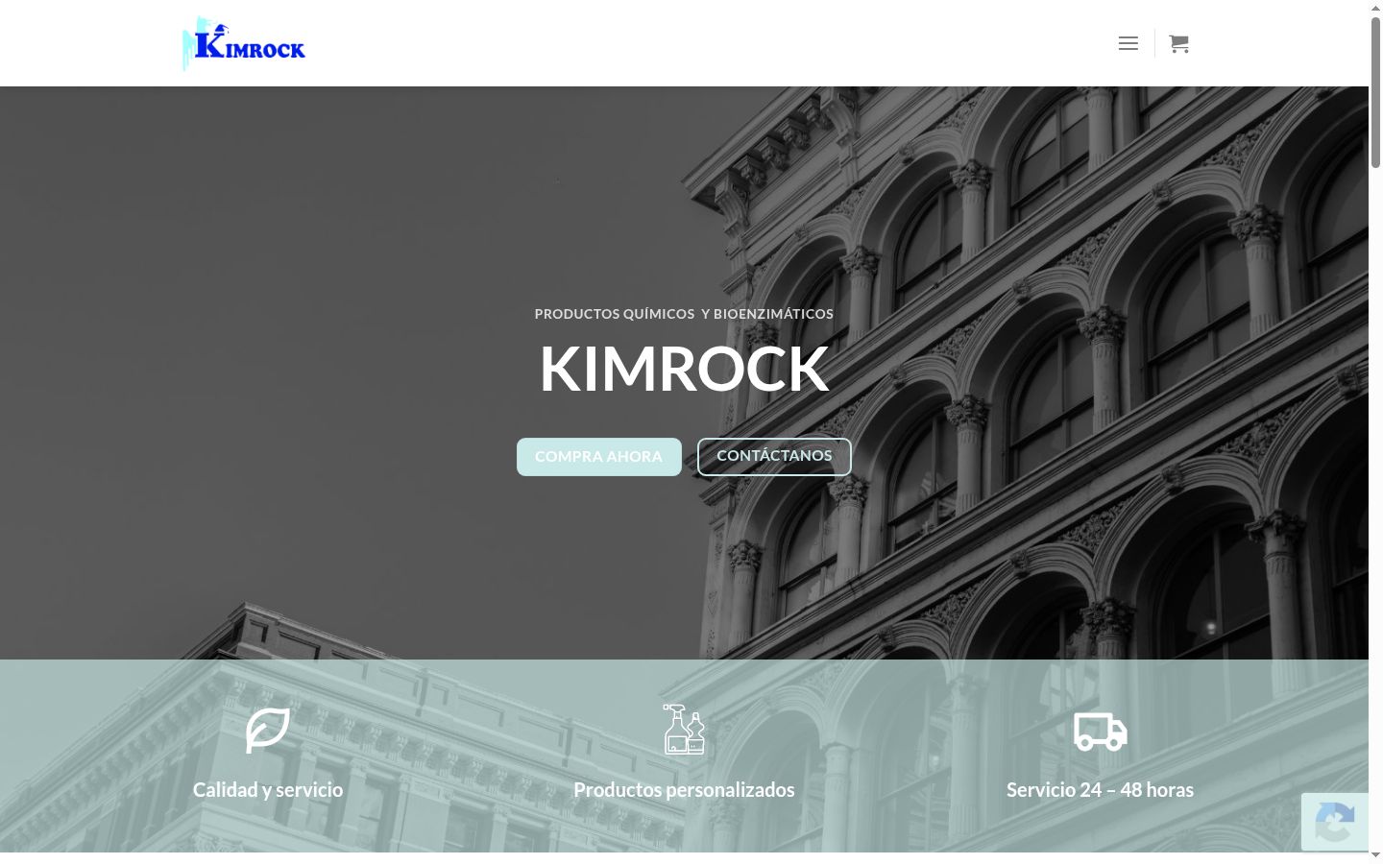This screenshot has height=864, width=1383.
Task: Click the KIMROCK hero title
Action: pyautogui.click(x=684, y=369)
